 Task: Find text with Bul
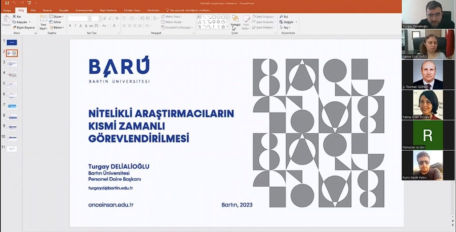coord(284,16)
